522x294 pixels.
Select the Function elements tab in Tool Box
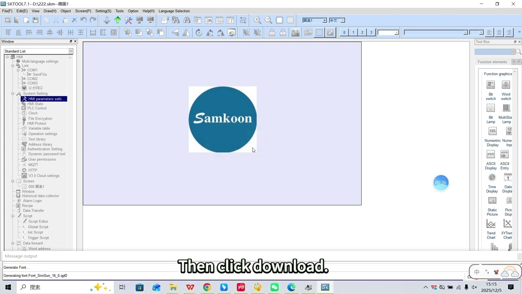click(492, 62)
